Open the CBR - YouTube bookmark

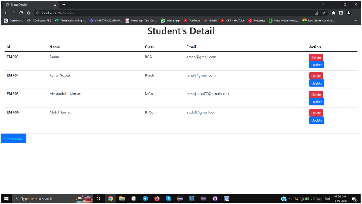pyautogui.click(x=233, y=21)
